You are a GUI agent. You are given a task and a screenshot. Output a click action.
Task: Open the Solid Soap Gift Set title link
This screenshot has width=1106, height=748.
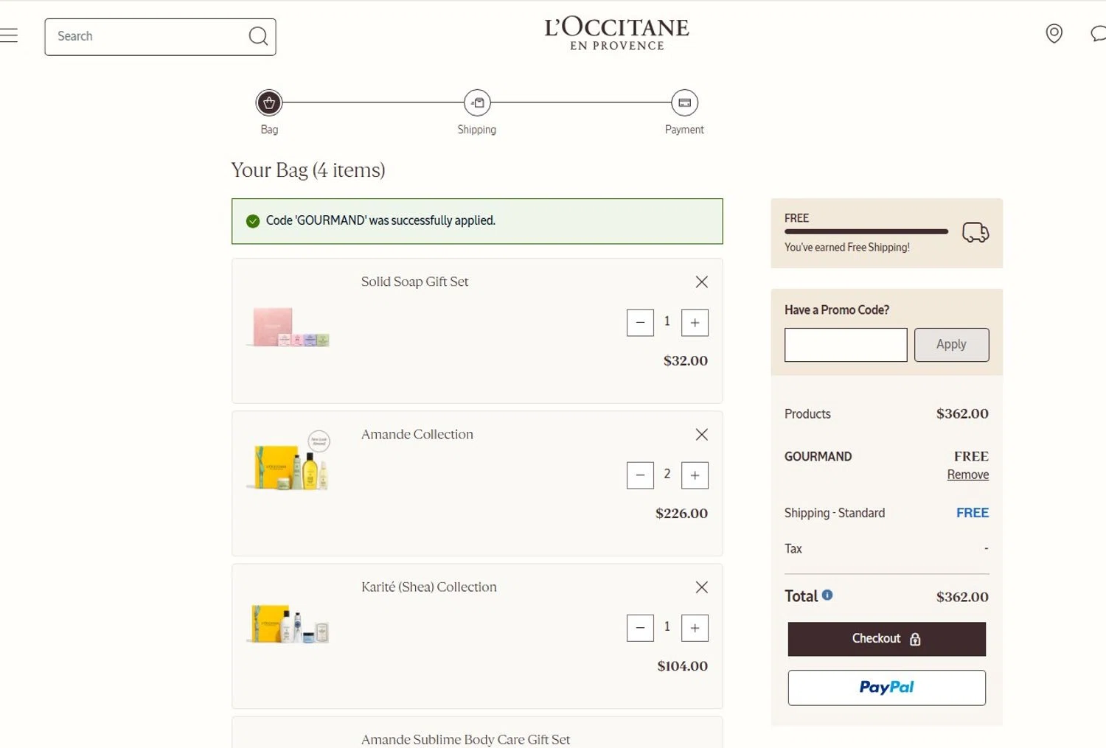414,282
